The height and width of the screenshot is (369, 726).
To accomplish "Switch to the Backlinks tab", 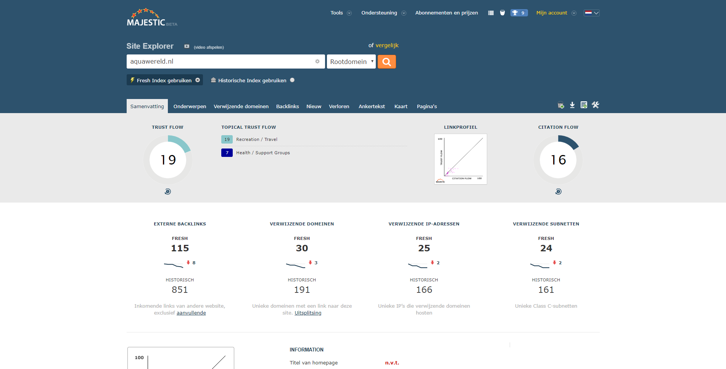I will click(288, 106).
